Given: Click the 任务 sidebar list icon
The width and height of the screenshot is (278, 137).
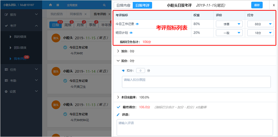Looking at the screenshot, I should point(6,70).
